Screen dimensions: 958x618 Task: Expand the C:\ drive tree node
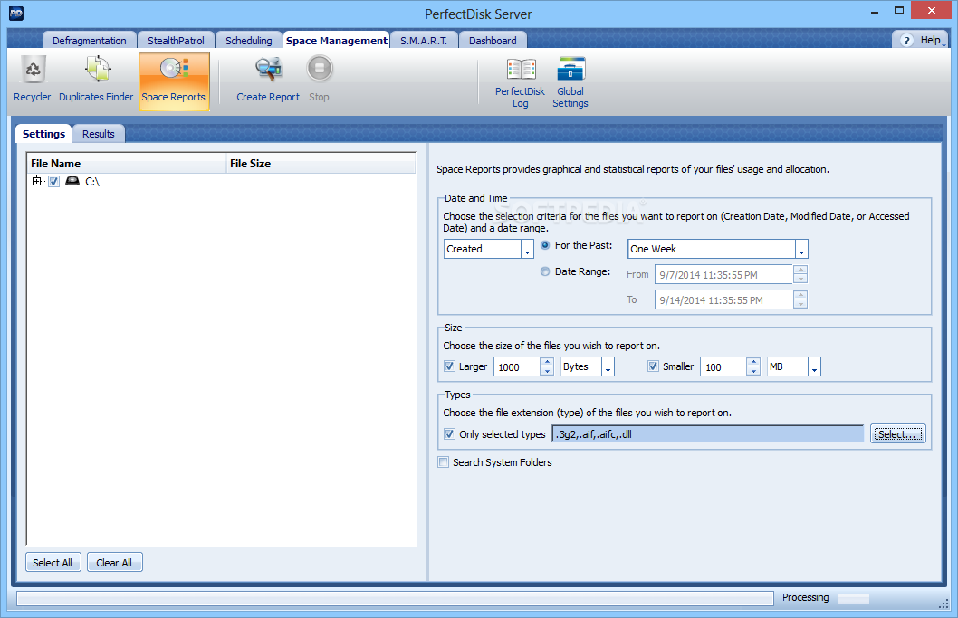point(36,181)
